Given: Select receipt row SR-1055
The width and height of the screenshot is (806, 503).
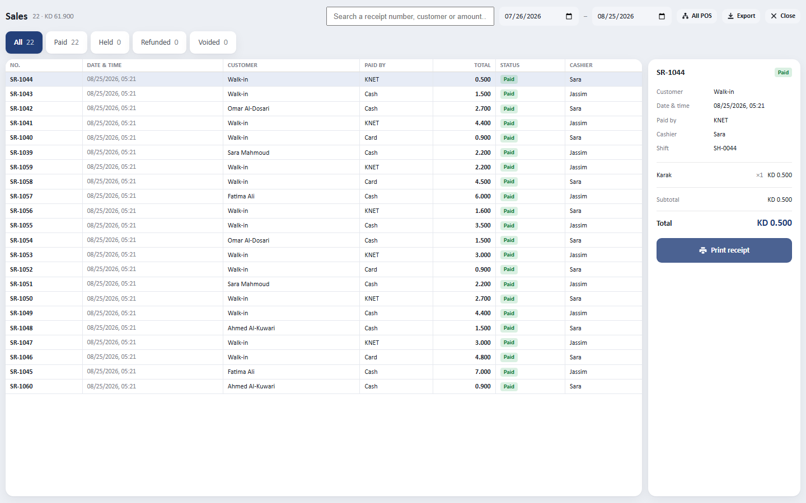Looking at the screenshot, I should (324, 225).
